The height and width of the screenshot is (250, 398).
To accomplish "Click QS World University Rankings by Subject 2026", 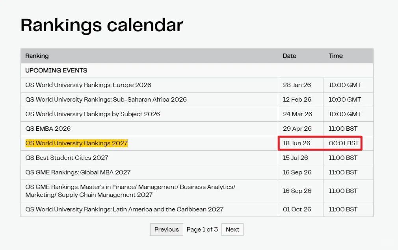I will (x=93, y=114).
